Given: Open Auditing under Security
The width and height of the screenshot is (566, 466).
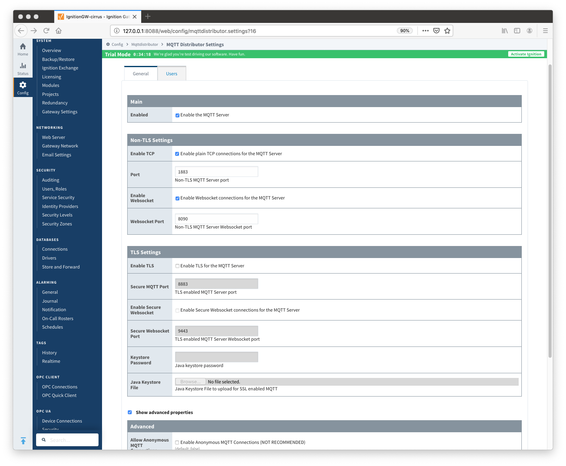Looking at the screenshot, I should click(x=51, y=180).
